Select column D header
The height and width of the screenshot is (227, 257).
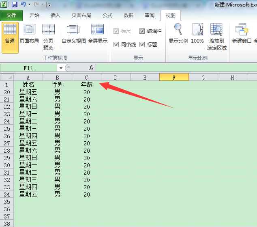click(116, 78)
